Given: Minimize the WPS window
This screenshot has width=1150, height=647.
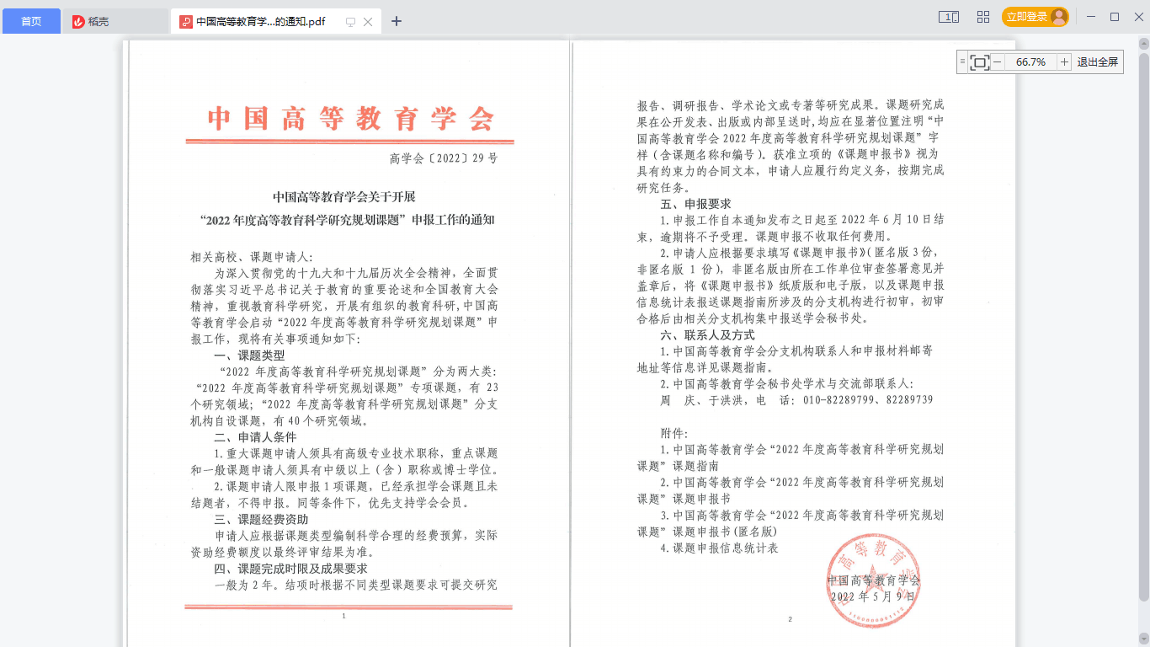Looking at the screenshot, I should [x=1091, y=17].
